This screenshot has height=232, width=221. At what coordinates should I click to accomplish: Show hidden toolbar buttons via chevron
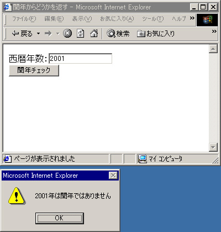214,32
